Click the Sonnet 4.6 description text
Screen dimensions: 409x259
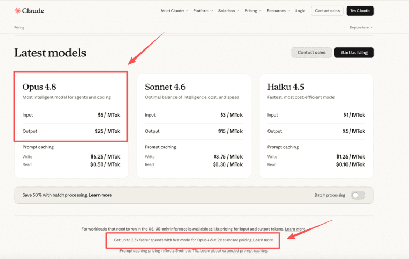(192, 97)
